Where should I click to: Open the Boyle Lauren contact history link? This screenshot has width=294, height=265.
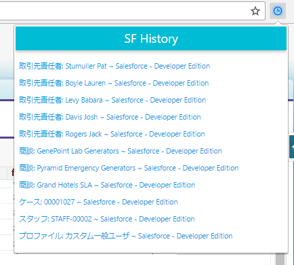tap(114, 83)
